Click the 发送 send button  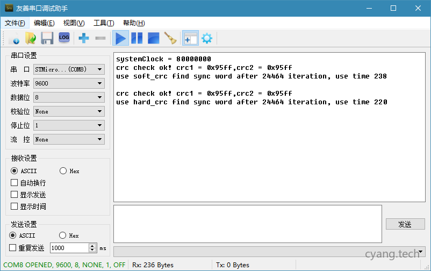(405, 224)
